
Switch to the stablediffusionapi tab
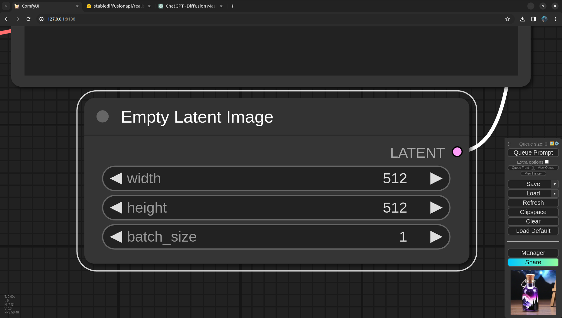(x=119, y=6)
